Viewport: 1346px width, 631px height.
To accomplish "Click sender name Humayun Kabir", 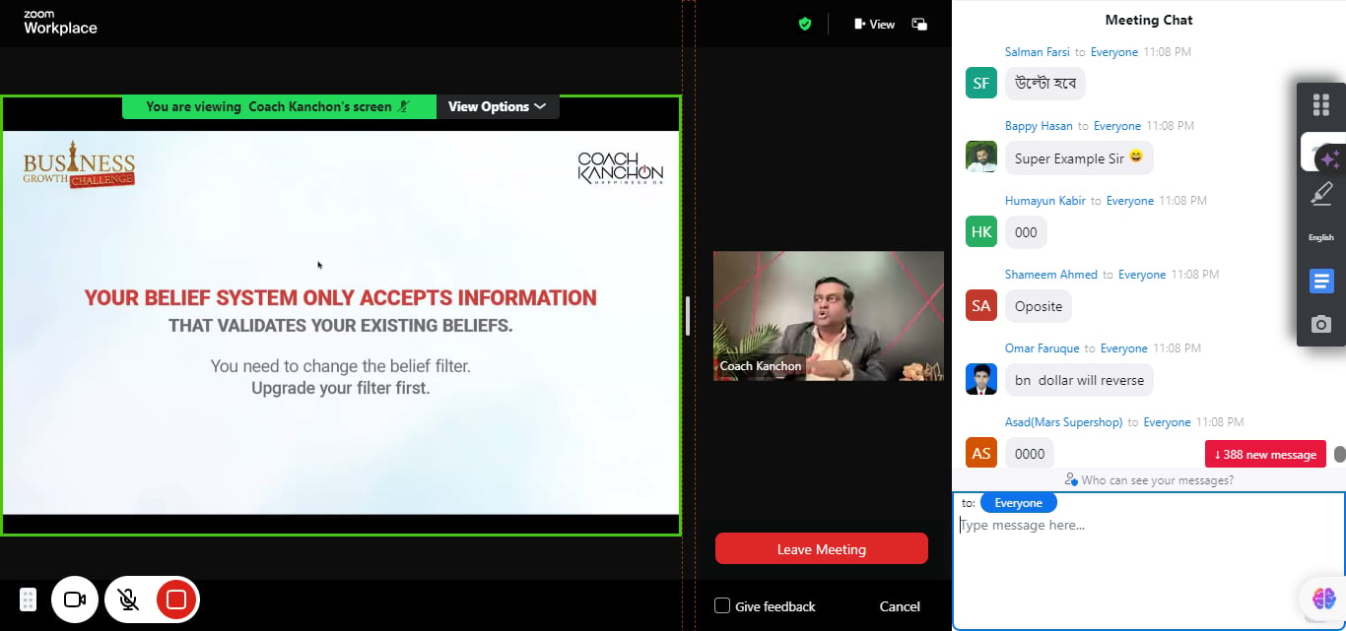I will 1045,201.
